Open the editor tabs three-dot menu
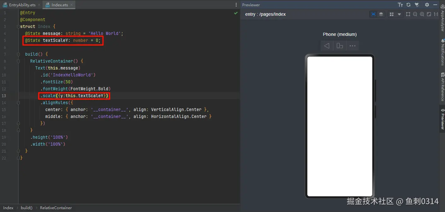 pos(236,5)
